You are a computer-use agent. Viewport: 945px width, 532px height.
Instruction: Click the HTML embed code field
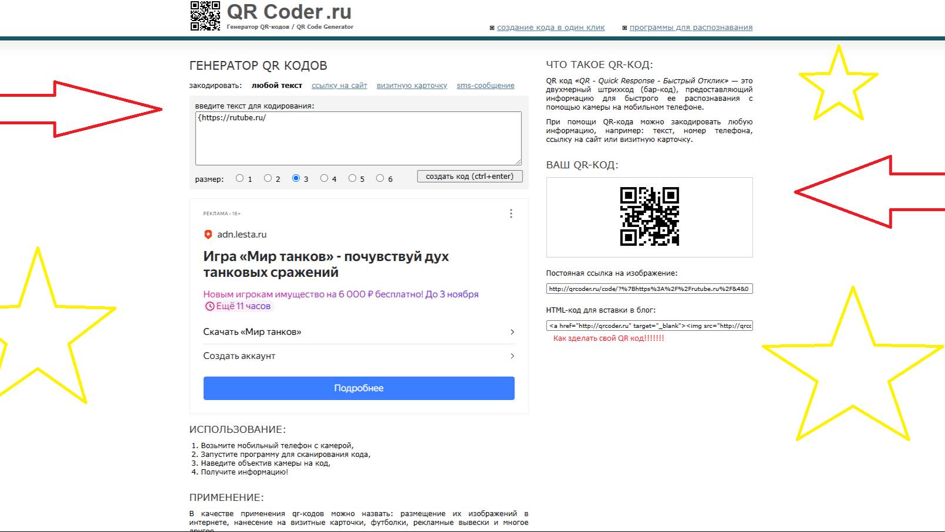(x=649, y=326)
